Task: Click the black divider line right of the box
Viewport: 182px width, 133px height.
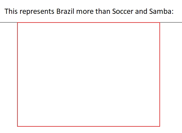Action: pyautogui.click(x=171, y=22)
